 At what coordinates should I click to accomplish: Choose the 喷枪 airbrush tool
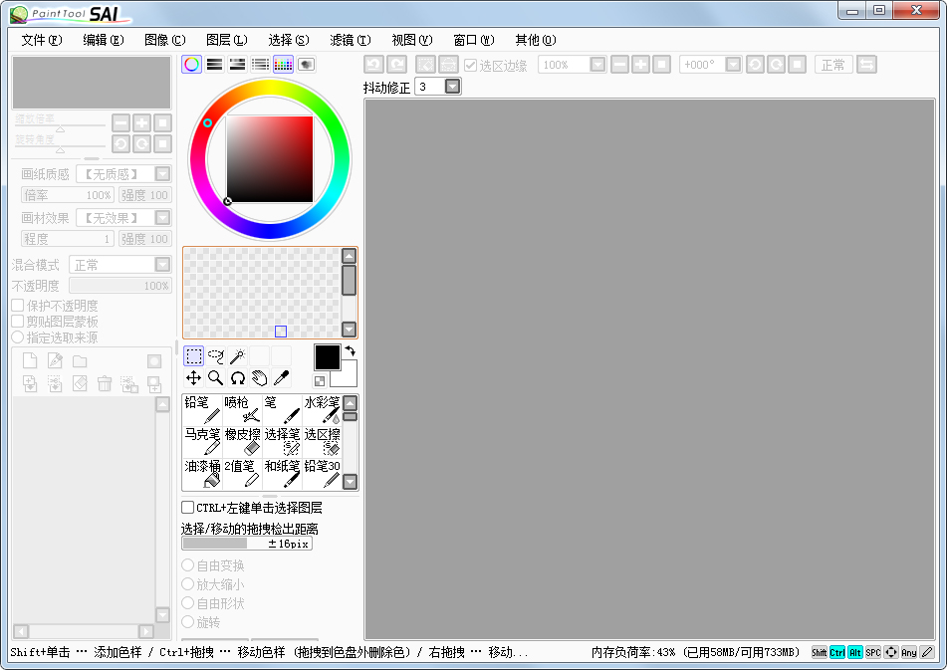[242, 410]
